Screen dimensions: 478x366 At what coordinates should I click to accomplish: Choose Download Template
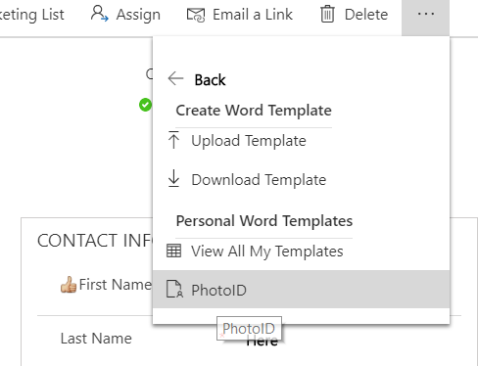pos(259,180)
